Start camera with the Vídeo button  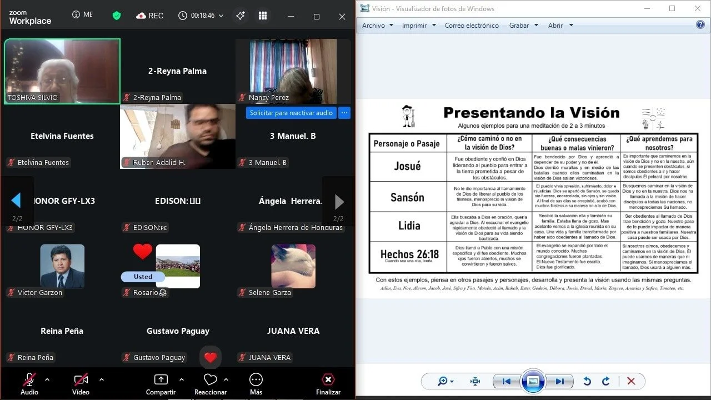(x=81, y=383)
